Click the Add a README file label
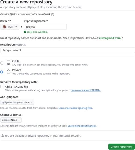Viewport: 135px width, 150px height. tap(16, 87)
